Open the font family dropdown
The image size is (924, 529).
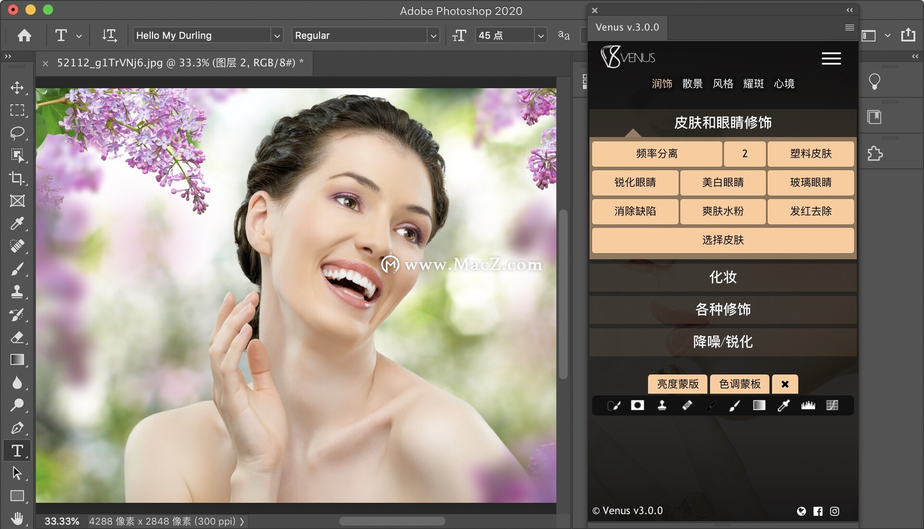(x=277, y=36)
